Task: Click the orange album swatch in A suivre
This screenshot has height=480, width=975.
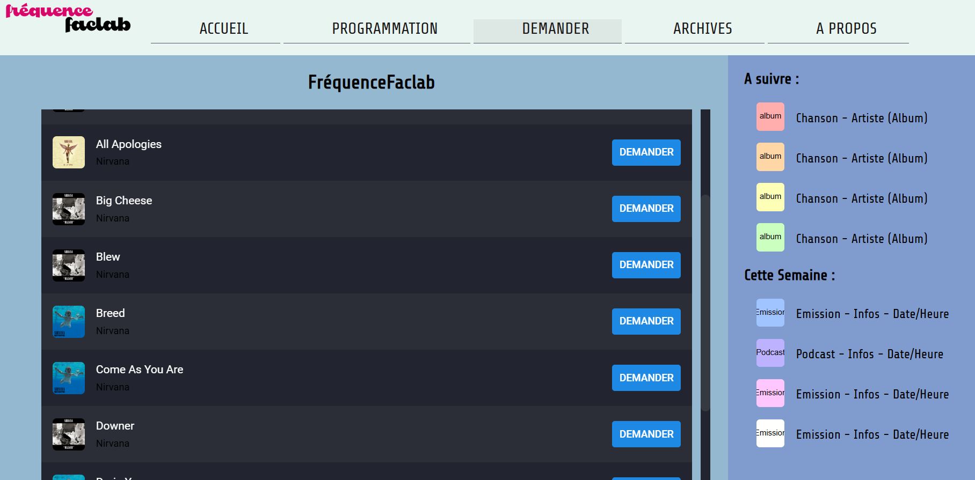Action: (770, 157)
